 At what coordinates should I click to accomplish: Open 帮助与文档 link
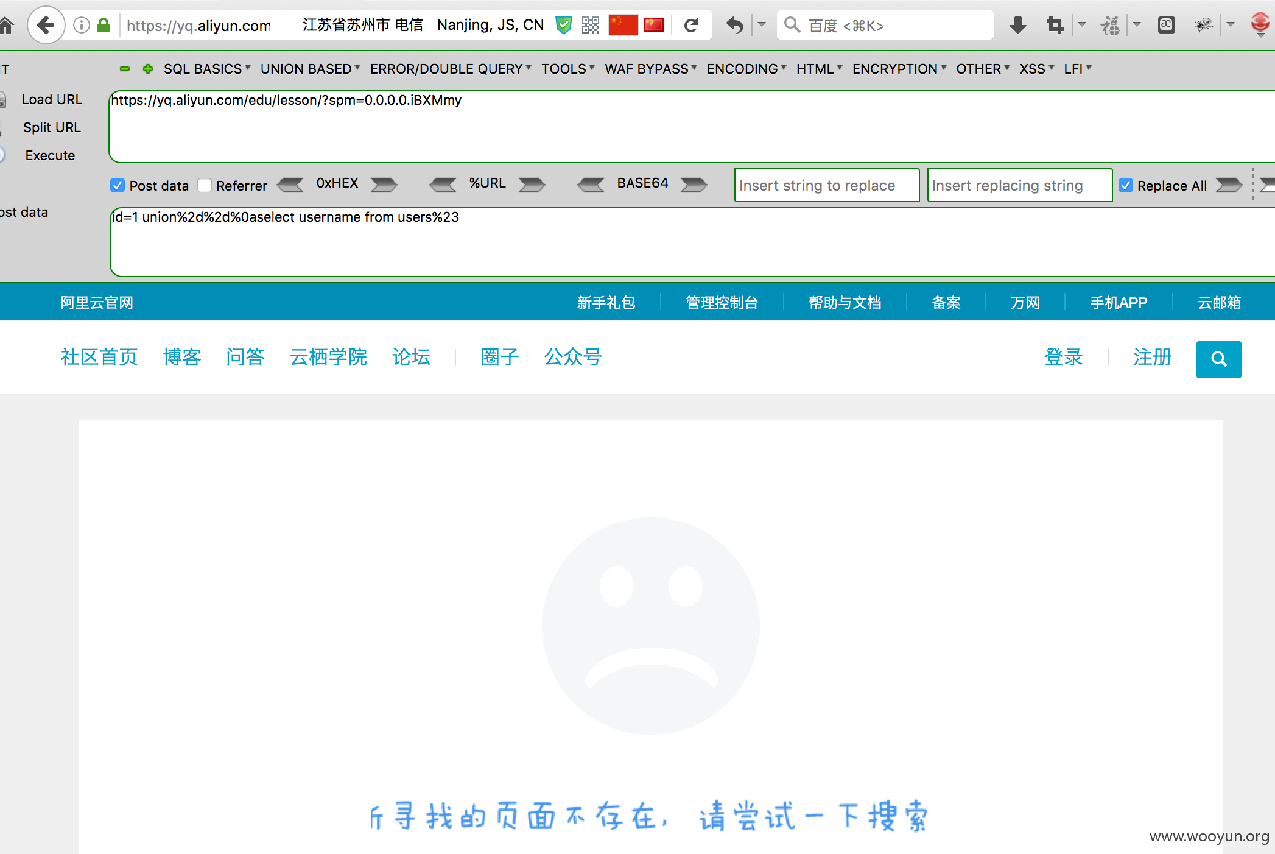(x=845, y=303)
